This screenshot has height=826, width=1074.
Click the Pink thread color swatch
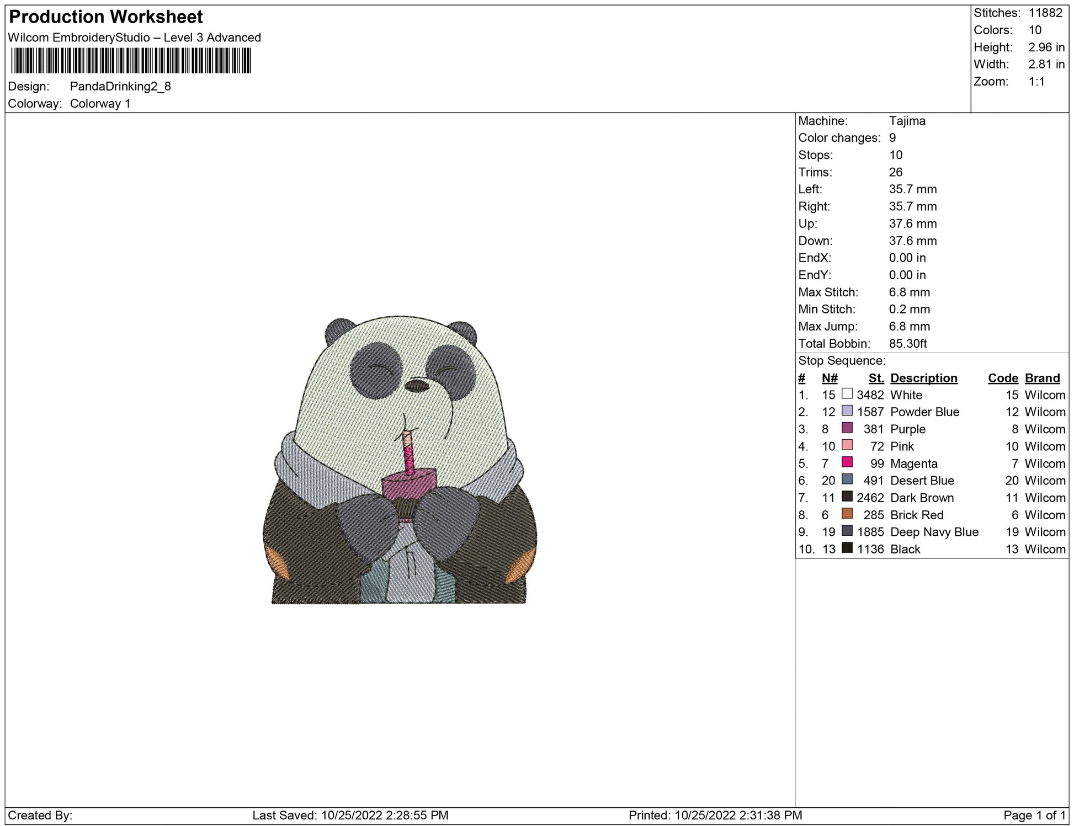coord(847,445)
